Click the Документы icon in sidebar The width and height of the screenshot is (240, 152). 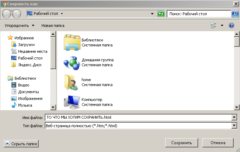tap(14, 92)
